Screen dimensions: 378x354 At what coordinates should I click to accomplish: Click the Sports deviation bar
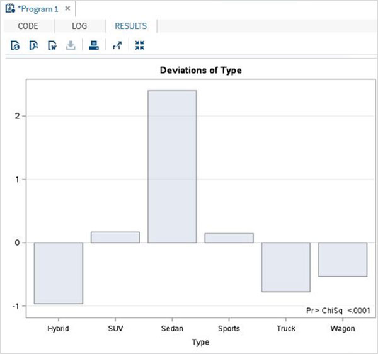[x=229, y=238]
